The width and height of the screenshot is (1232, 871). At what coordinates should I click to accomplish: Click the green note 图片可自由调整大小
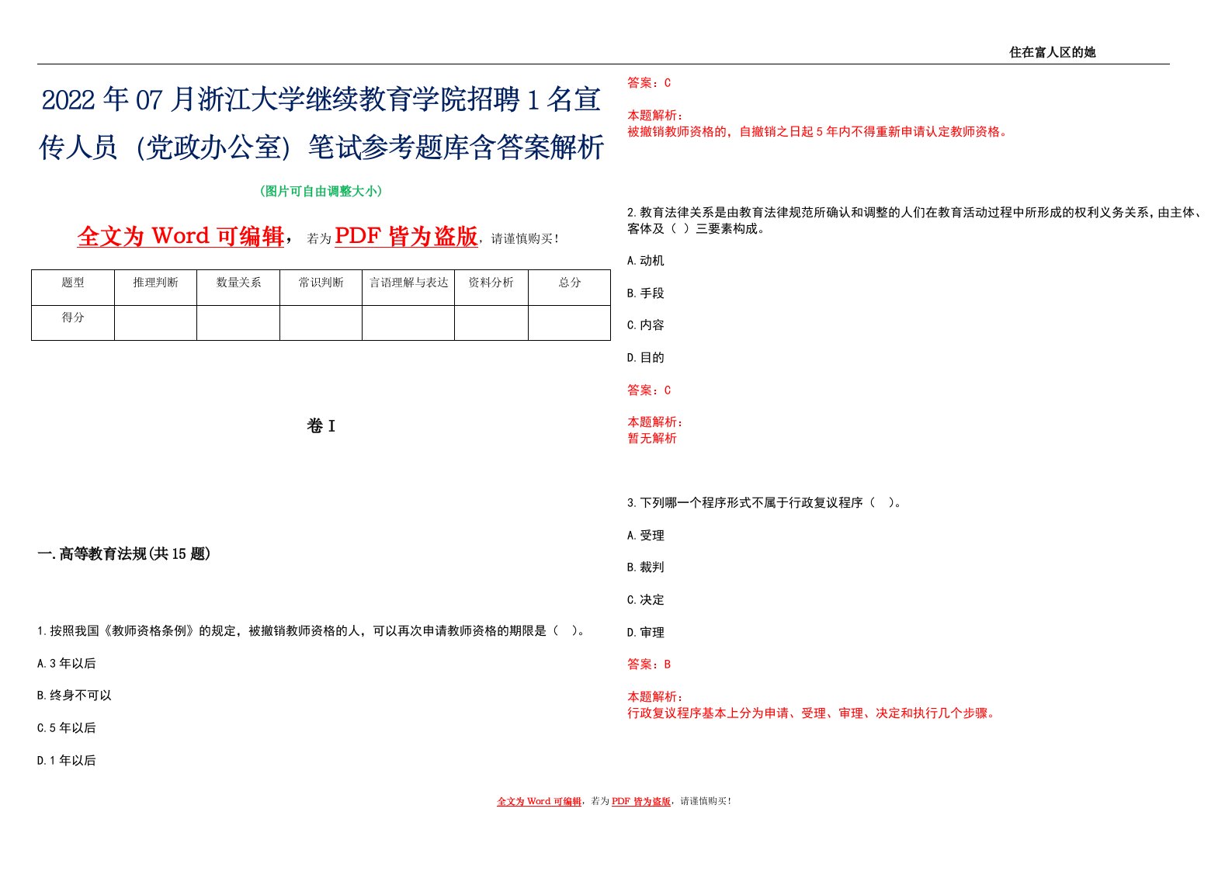click(x=321, y=191)
